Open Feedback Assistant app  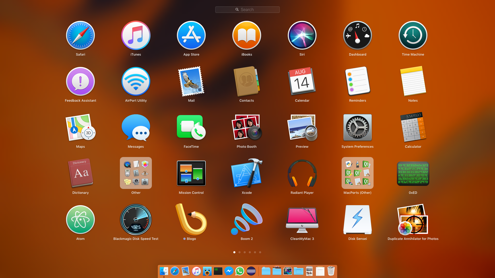tap(81, 82)
